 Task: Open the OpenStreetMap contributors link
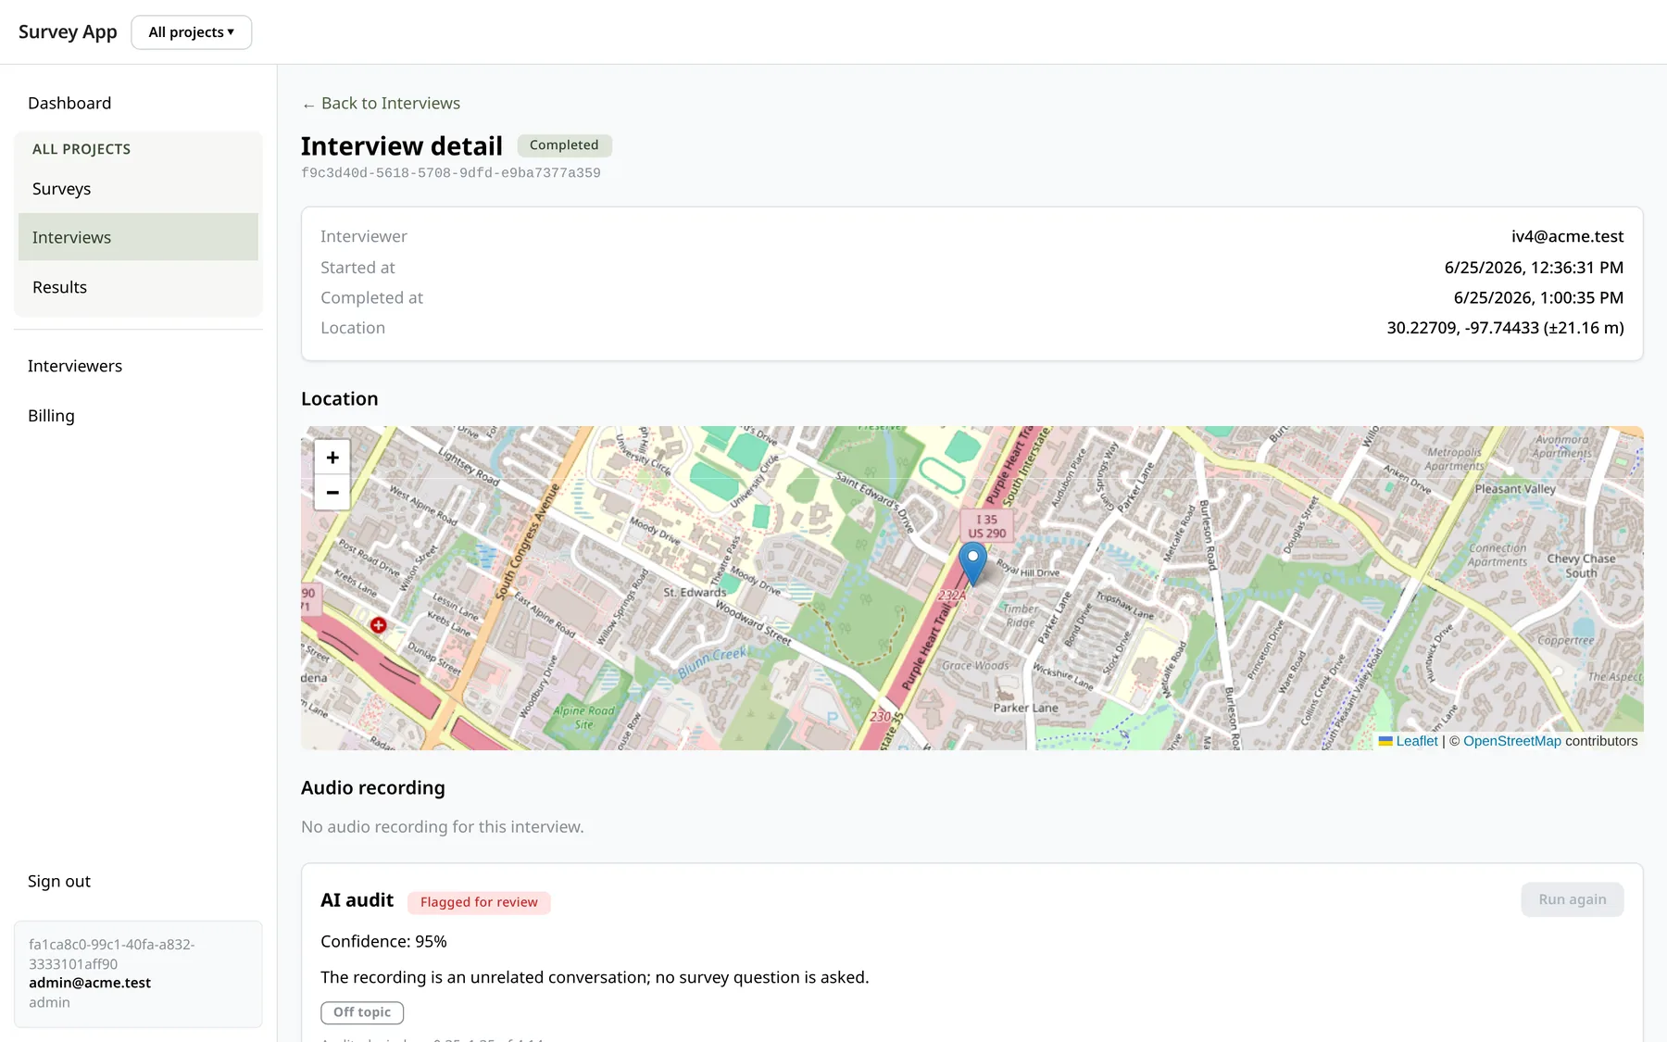click(x=1511, y=741)
